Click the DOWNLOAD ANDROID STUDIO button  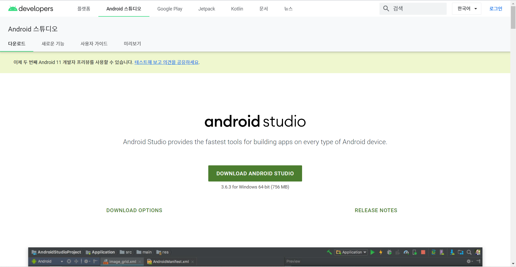point(255,173)
